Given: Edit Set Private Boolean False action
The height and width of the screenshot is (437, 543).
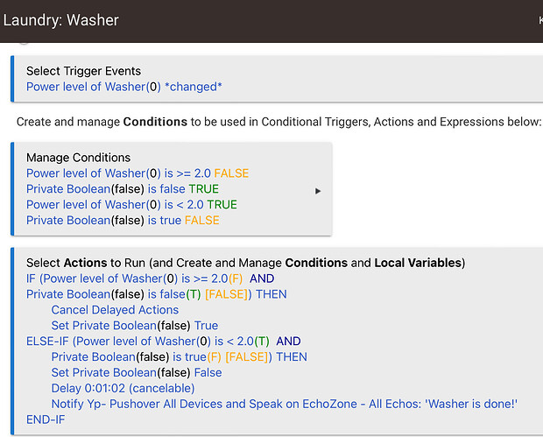Looking at the screenshot, I should tap(137, 372).
